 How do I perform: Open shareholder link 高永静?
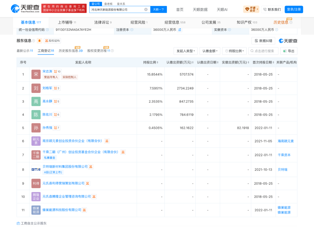(47, 101)
